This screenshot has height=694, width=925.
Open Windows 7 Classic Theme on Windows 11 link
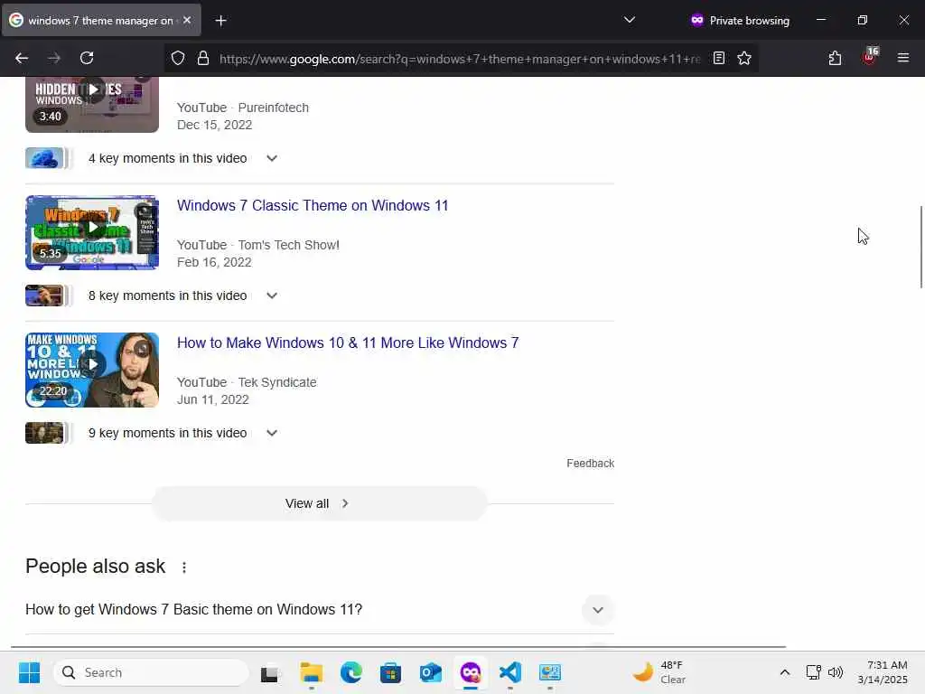313,205
